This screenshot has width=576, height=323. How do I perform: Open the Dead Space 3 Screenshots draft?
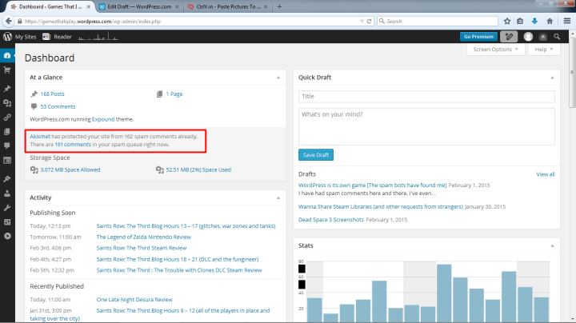[331, 220]
